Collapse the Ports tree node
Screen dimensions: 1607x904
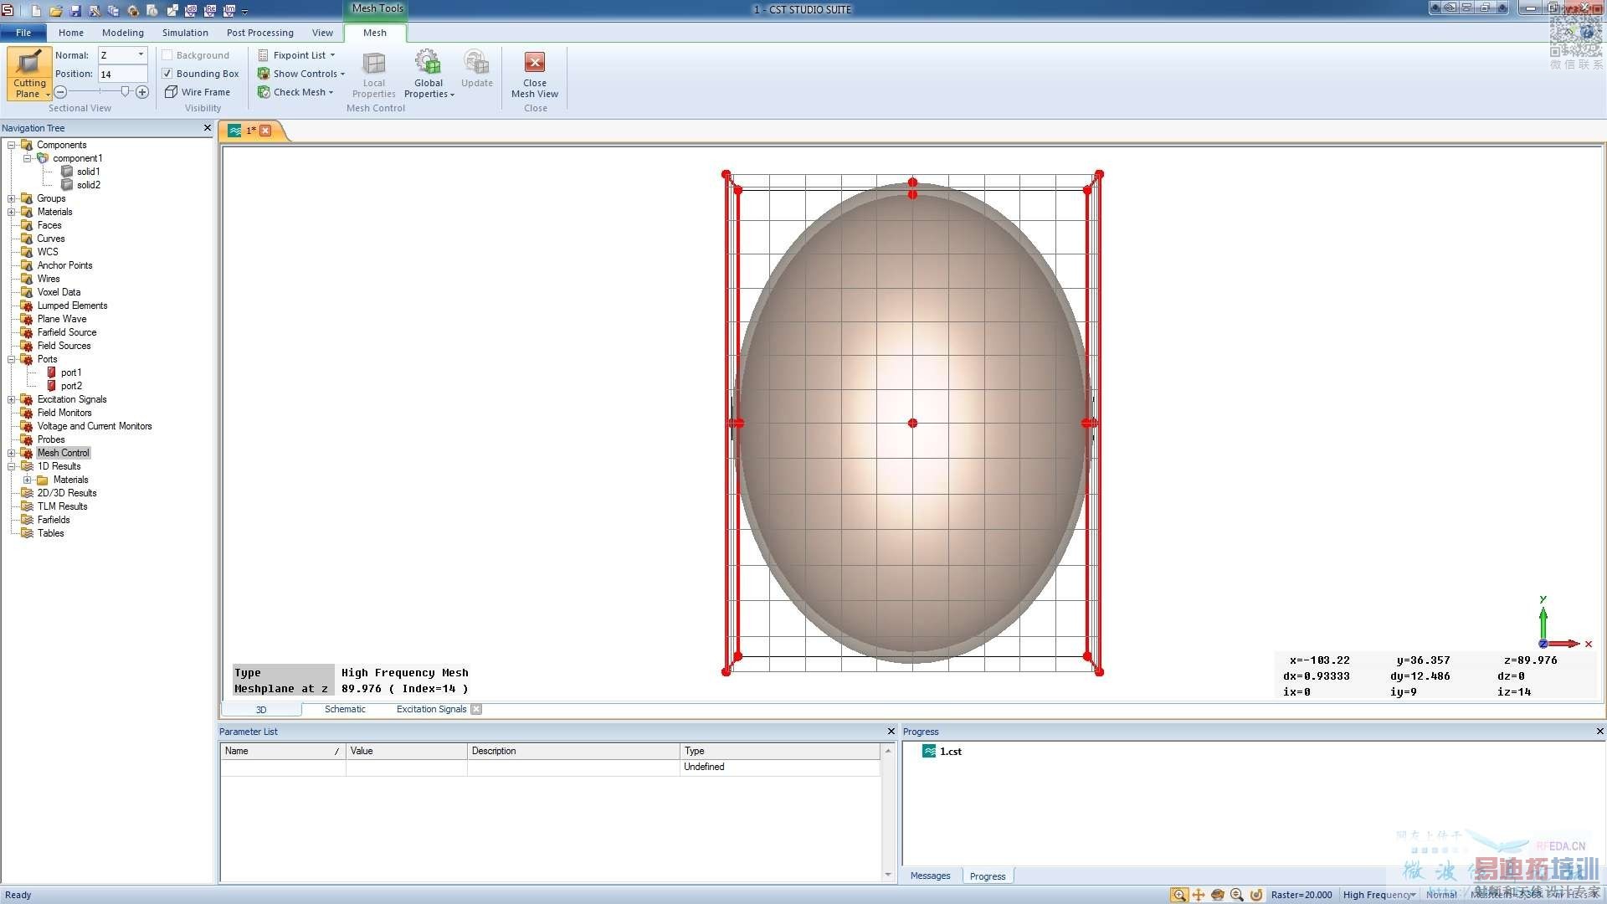(12, 359)
